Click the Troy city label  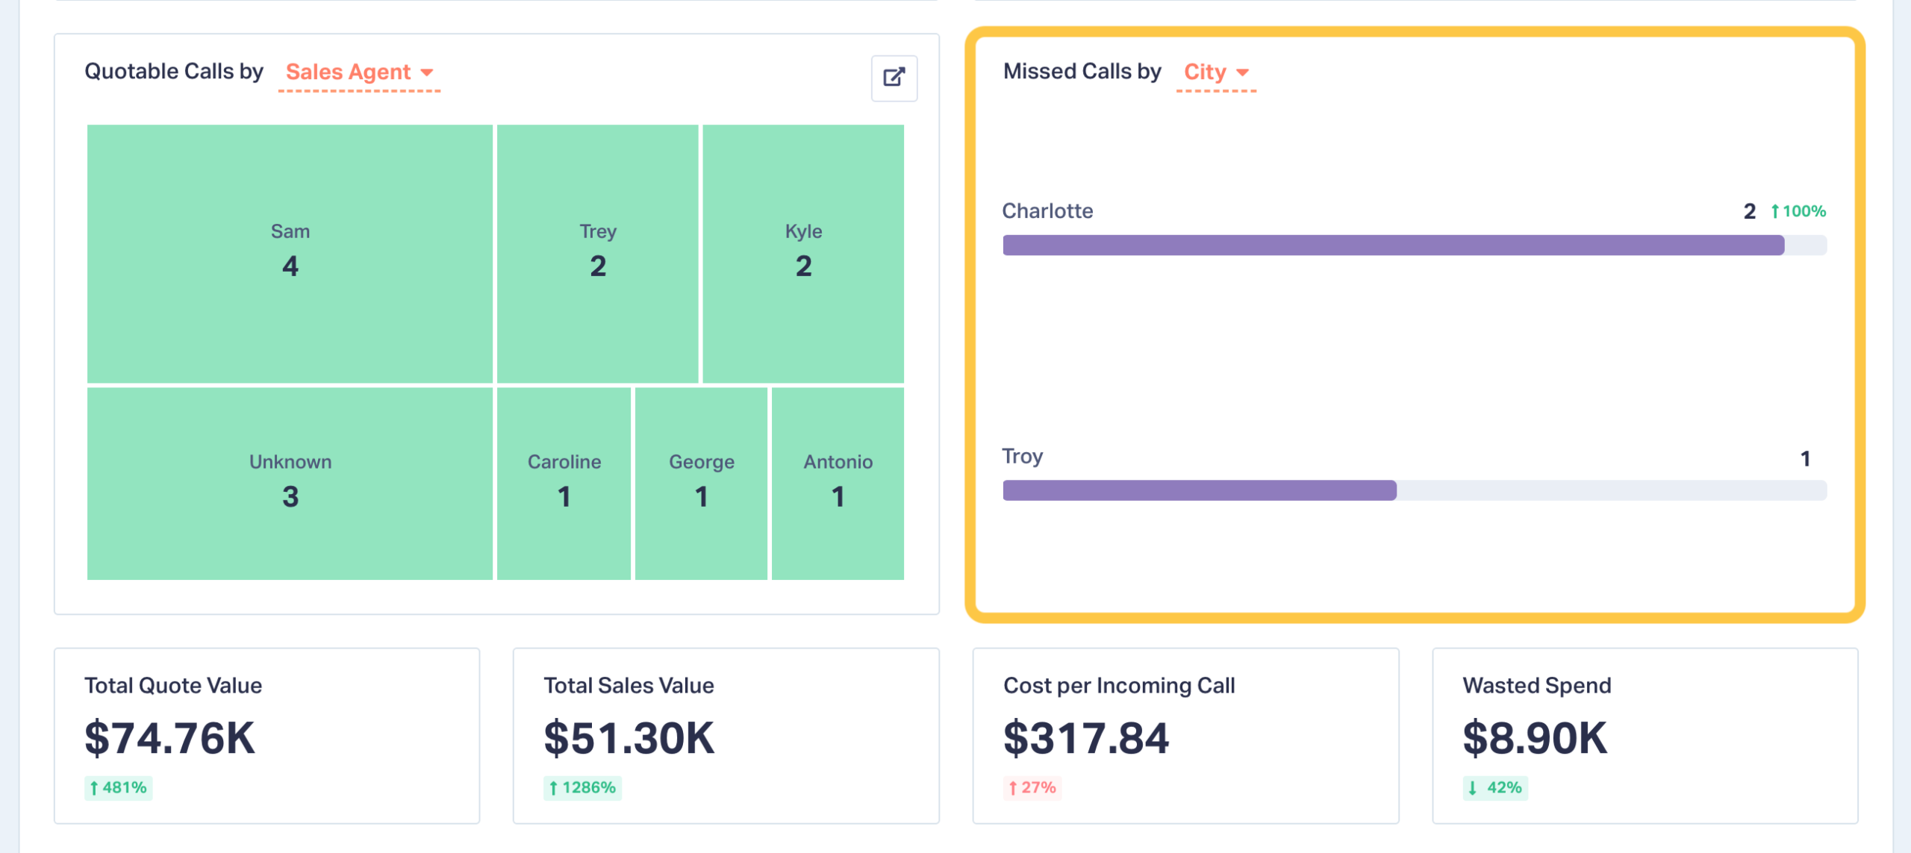(1022, 456)
